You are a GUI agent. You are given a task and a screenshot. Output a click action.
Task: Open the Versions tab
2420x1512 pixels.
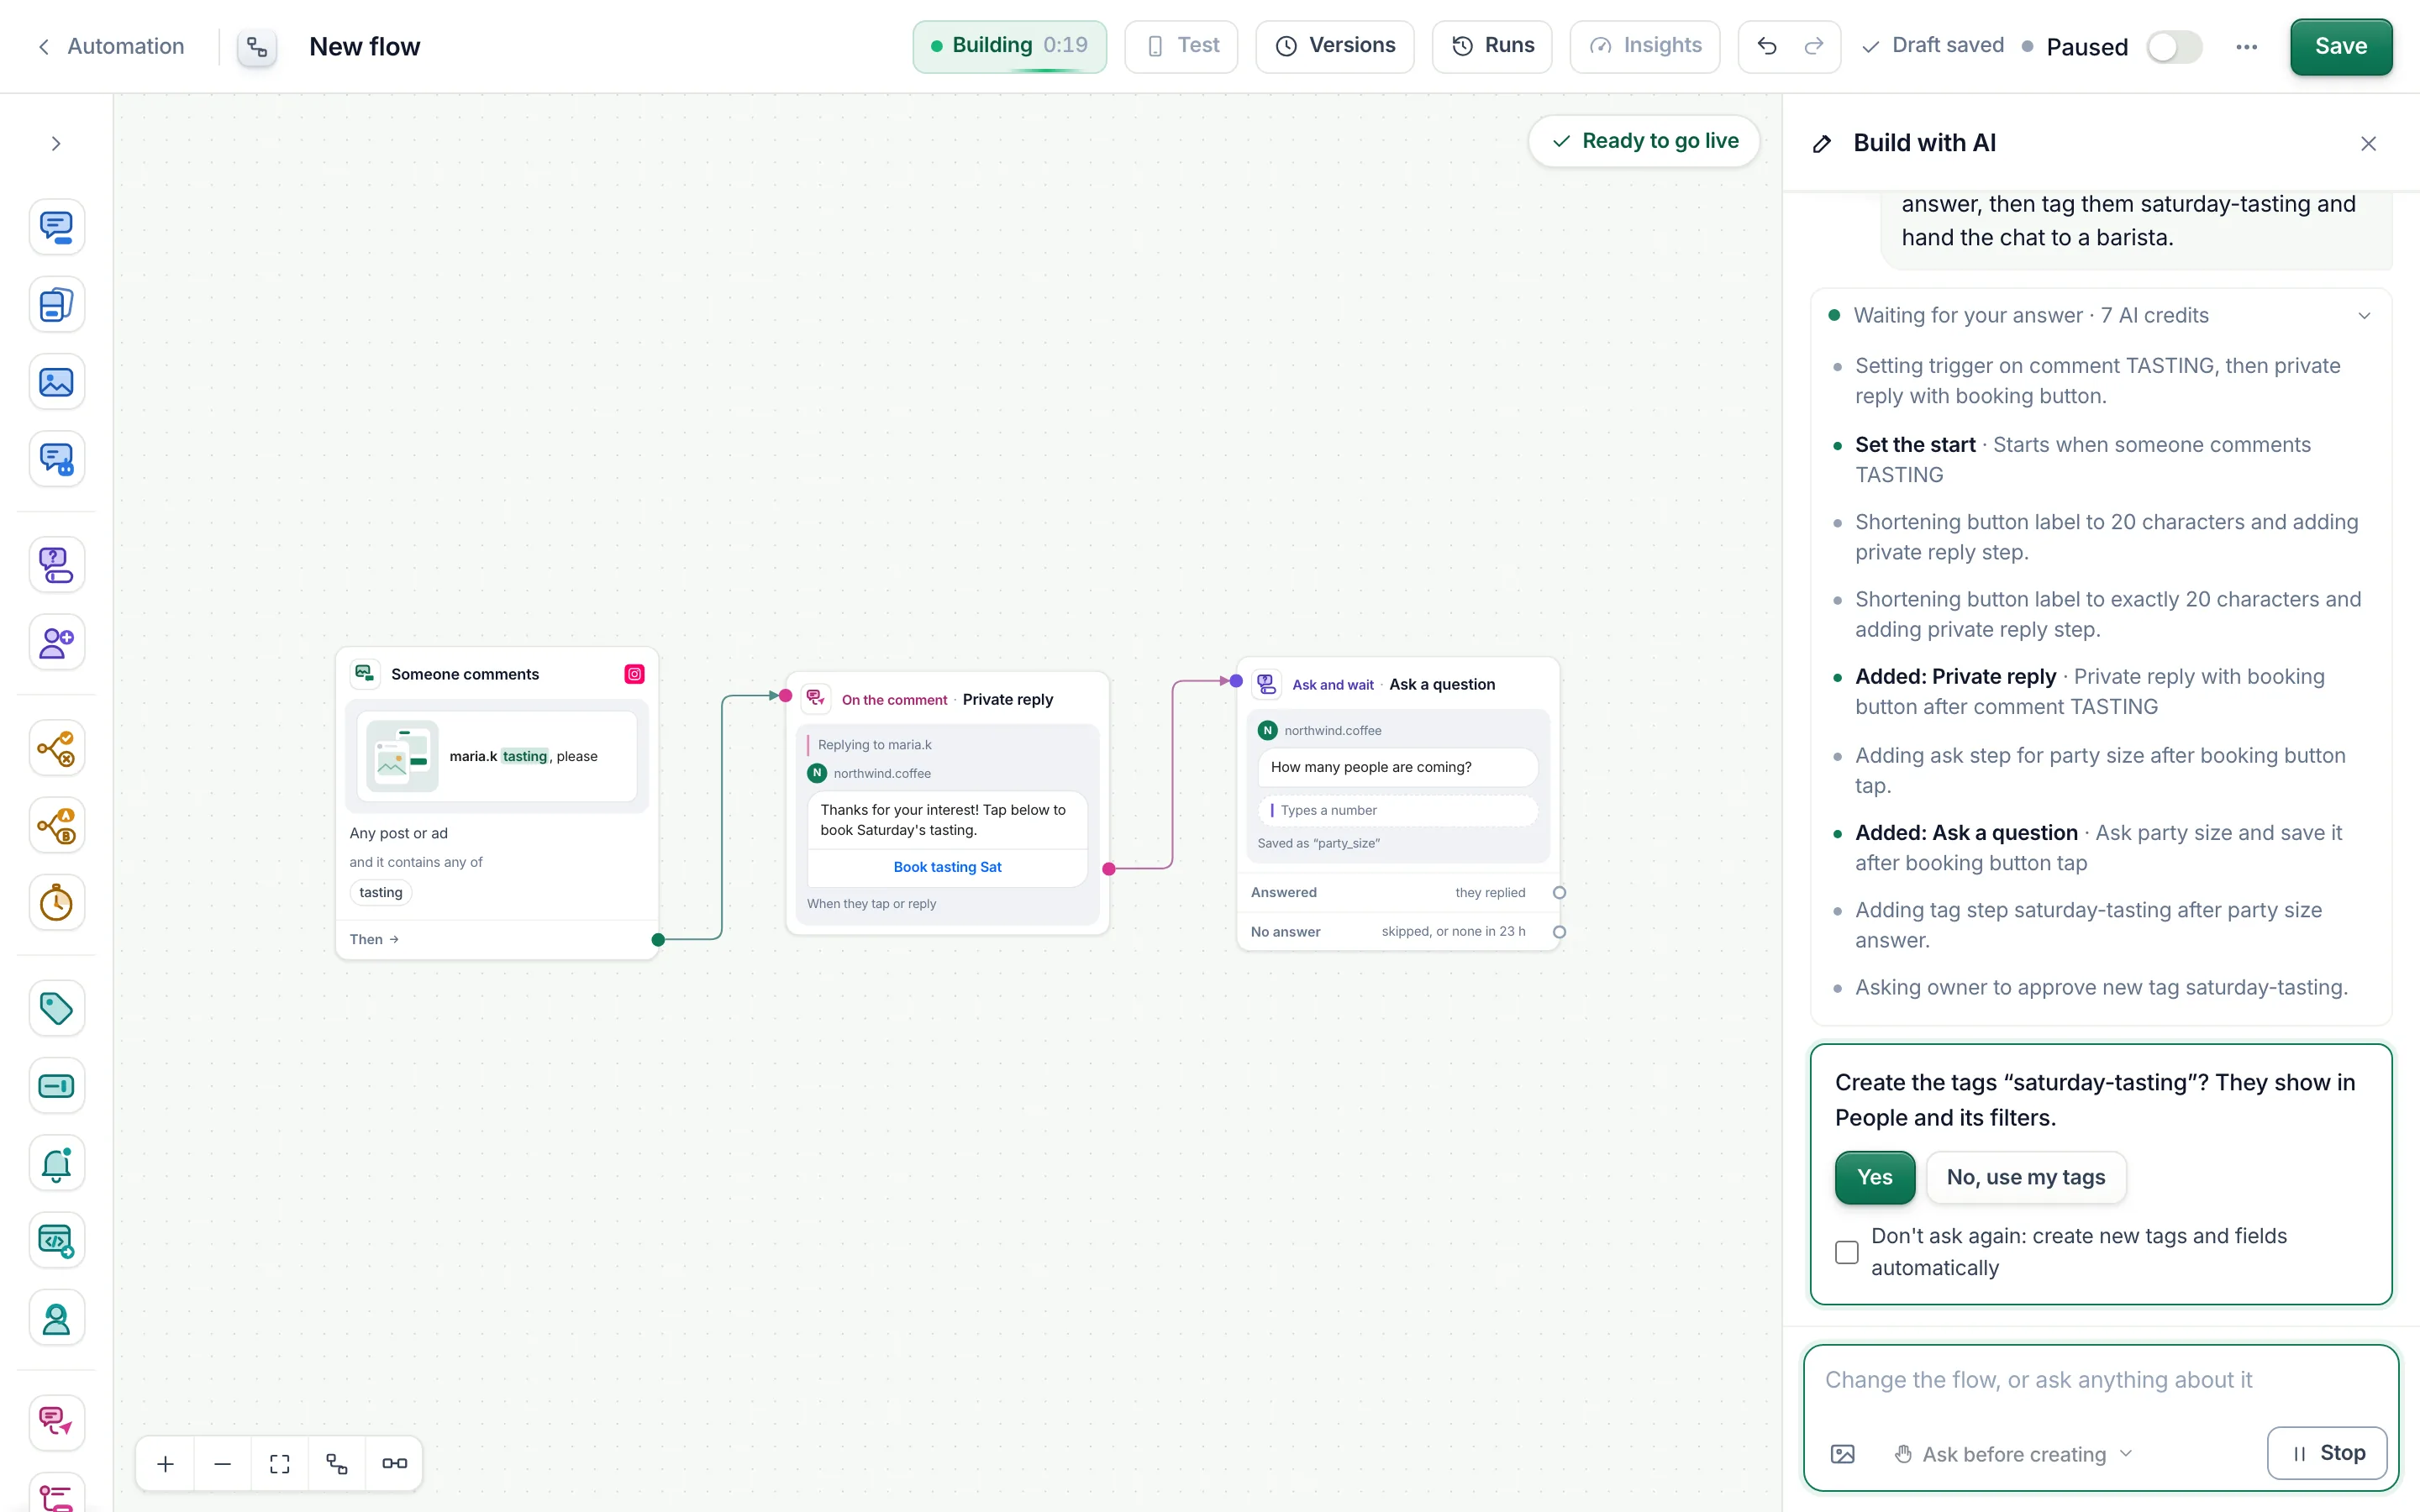click(1335, 46)
